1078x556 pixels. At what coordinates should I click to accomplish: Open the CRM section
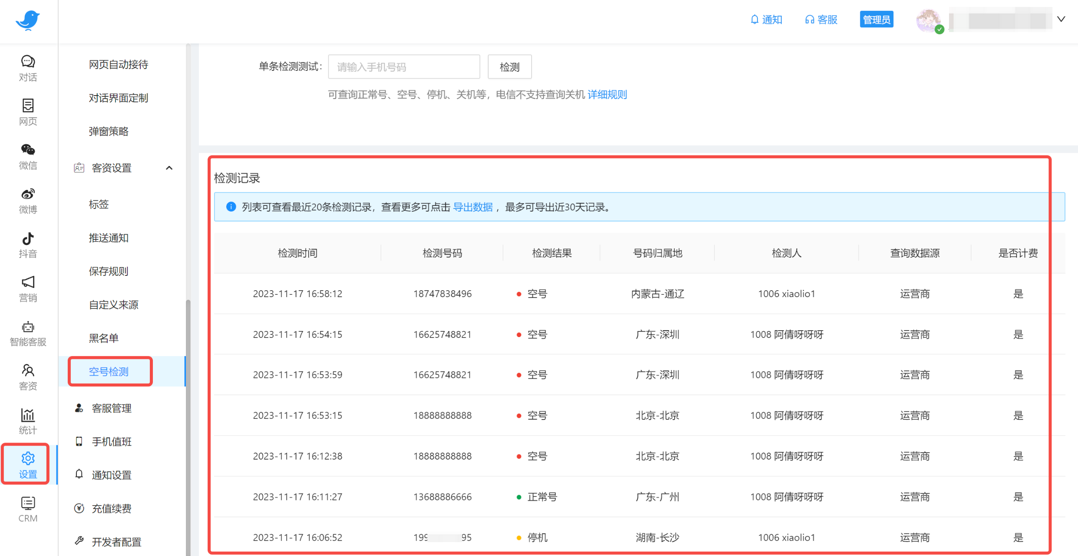click(x=27, y=508)
